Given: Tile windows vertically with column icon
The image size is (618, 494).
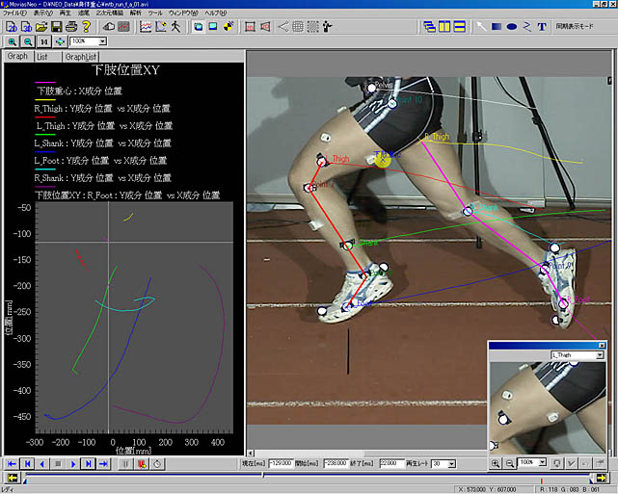Looking at the screenshot, I should 444,27.
